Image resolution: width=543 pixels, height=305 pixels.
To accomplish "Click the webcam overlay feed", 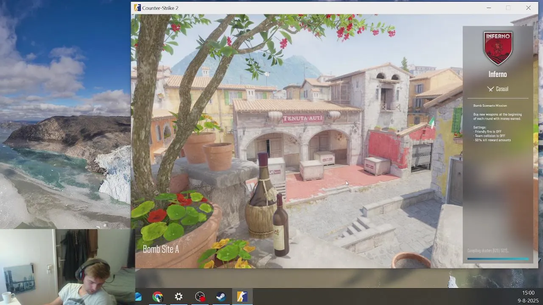I will (67, 267).
